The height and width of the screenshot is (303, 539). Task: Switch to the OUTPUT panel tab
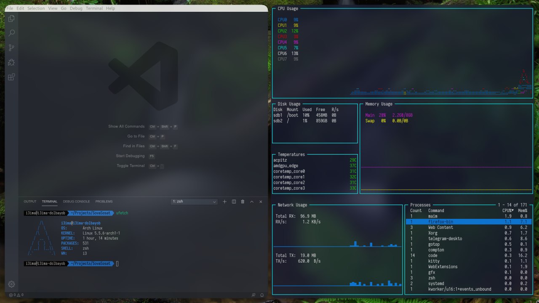tap(30, 202)
